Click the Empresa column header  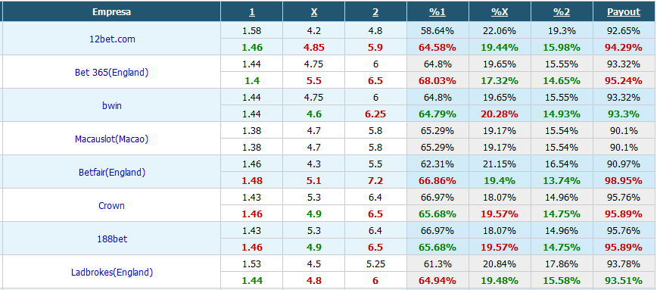tap(112, 11)
